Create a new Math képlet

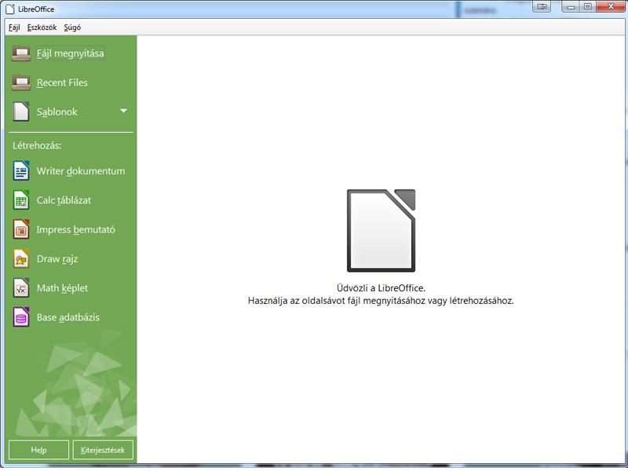tap(62, 288)
